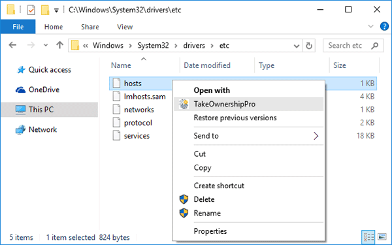Expand the Send to submenu arrow

(316, 136)
